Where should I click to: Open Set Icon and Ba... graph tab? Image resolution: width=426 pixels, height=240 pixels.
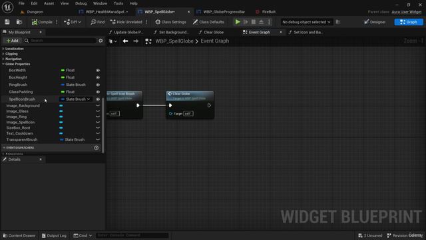306,32
